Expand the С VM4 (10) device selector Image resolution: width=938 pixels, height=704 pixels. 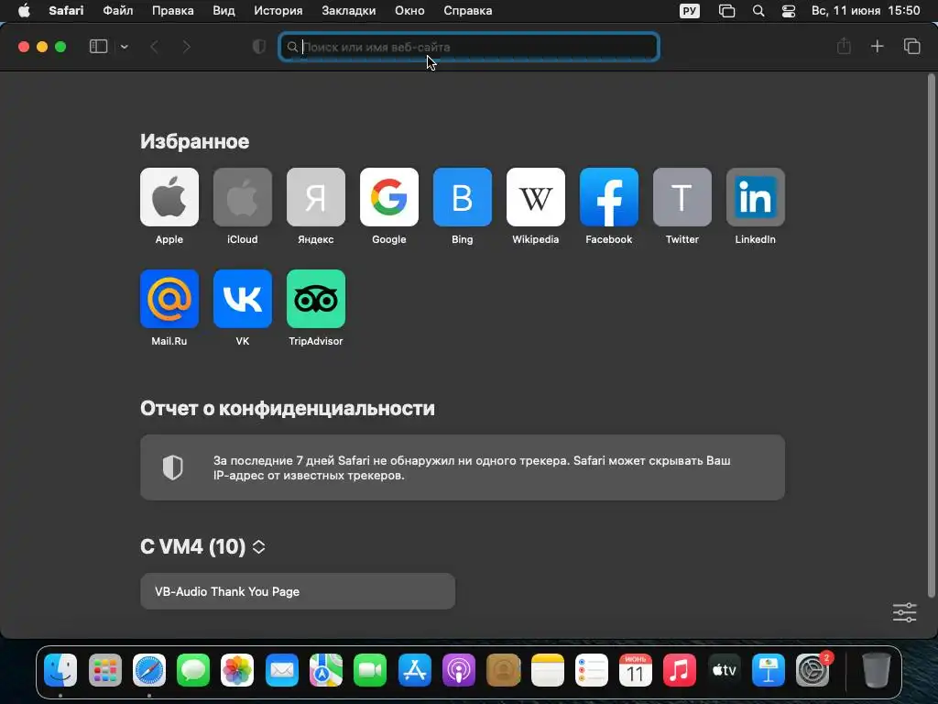click(x=258, y=546)
